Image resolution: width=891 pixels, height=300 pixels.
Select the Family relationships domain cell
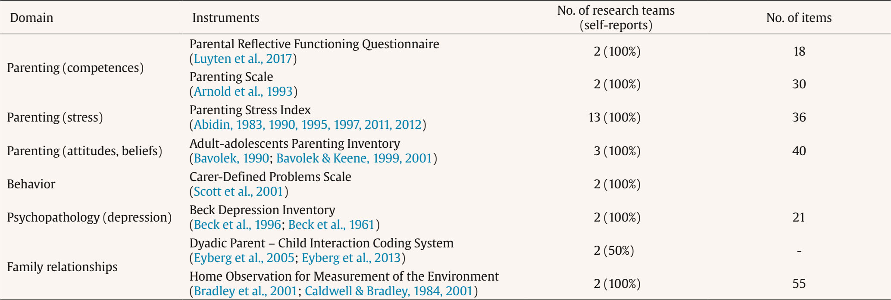(x=62, y=267)
